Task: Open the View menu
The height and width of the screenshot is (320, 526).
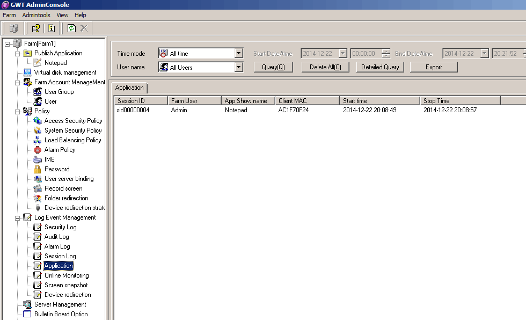Action: click(x=62, y=15)
